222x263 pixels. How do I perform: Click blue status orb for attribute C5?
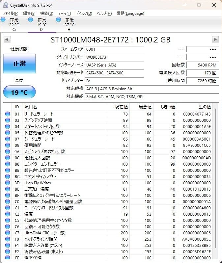[8, 220]
